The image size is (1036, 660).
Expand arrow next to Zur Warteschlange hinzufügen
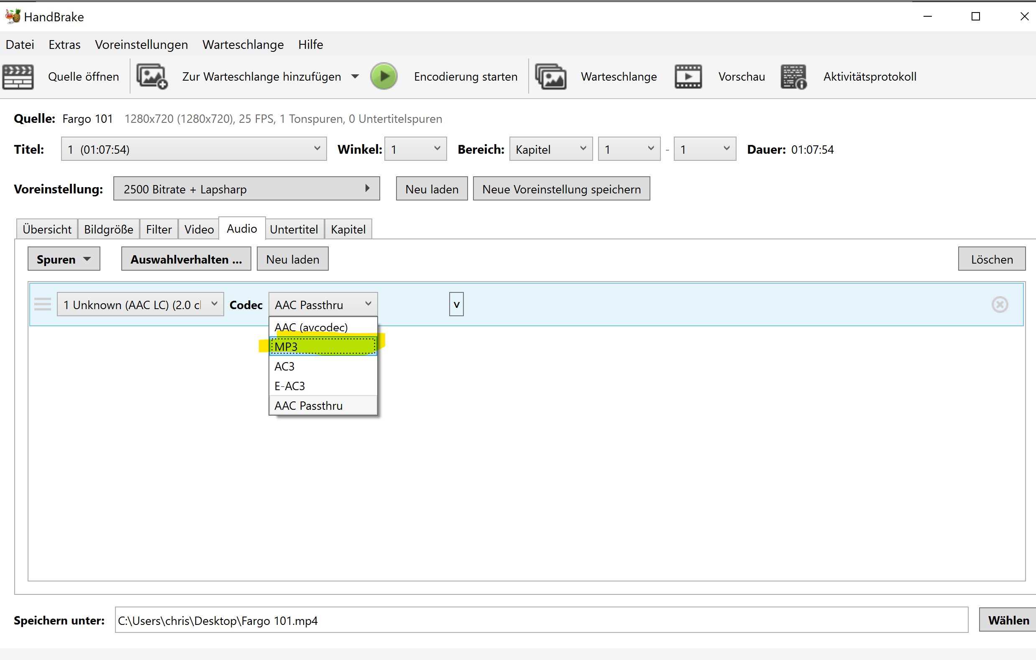355,77
